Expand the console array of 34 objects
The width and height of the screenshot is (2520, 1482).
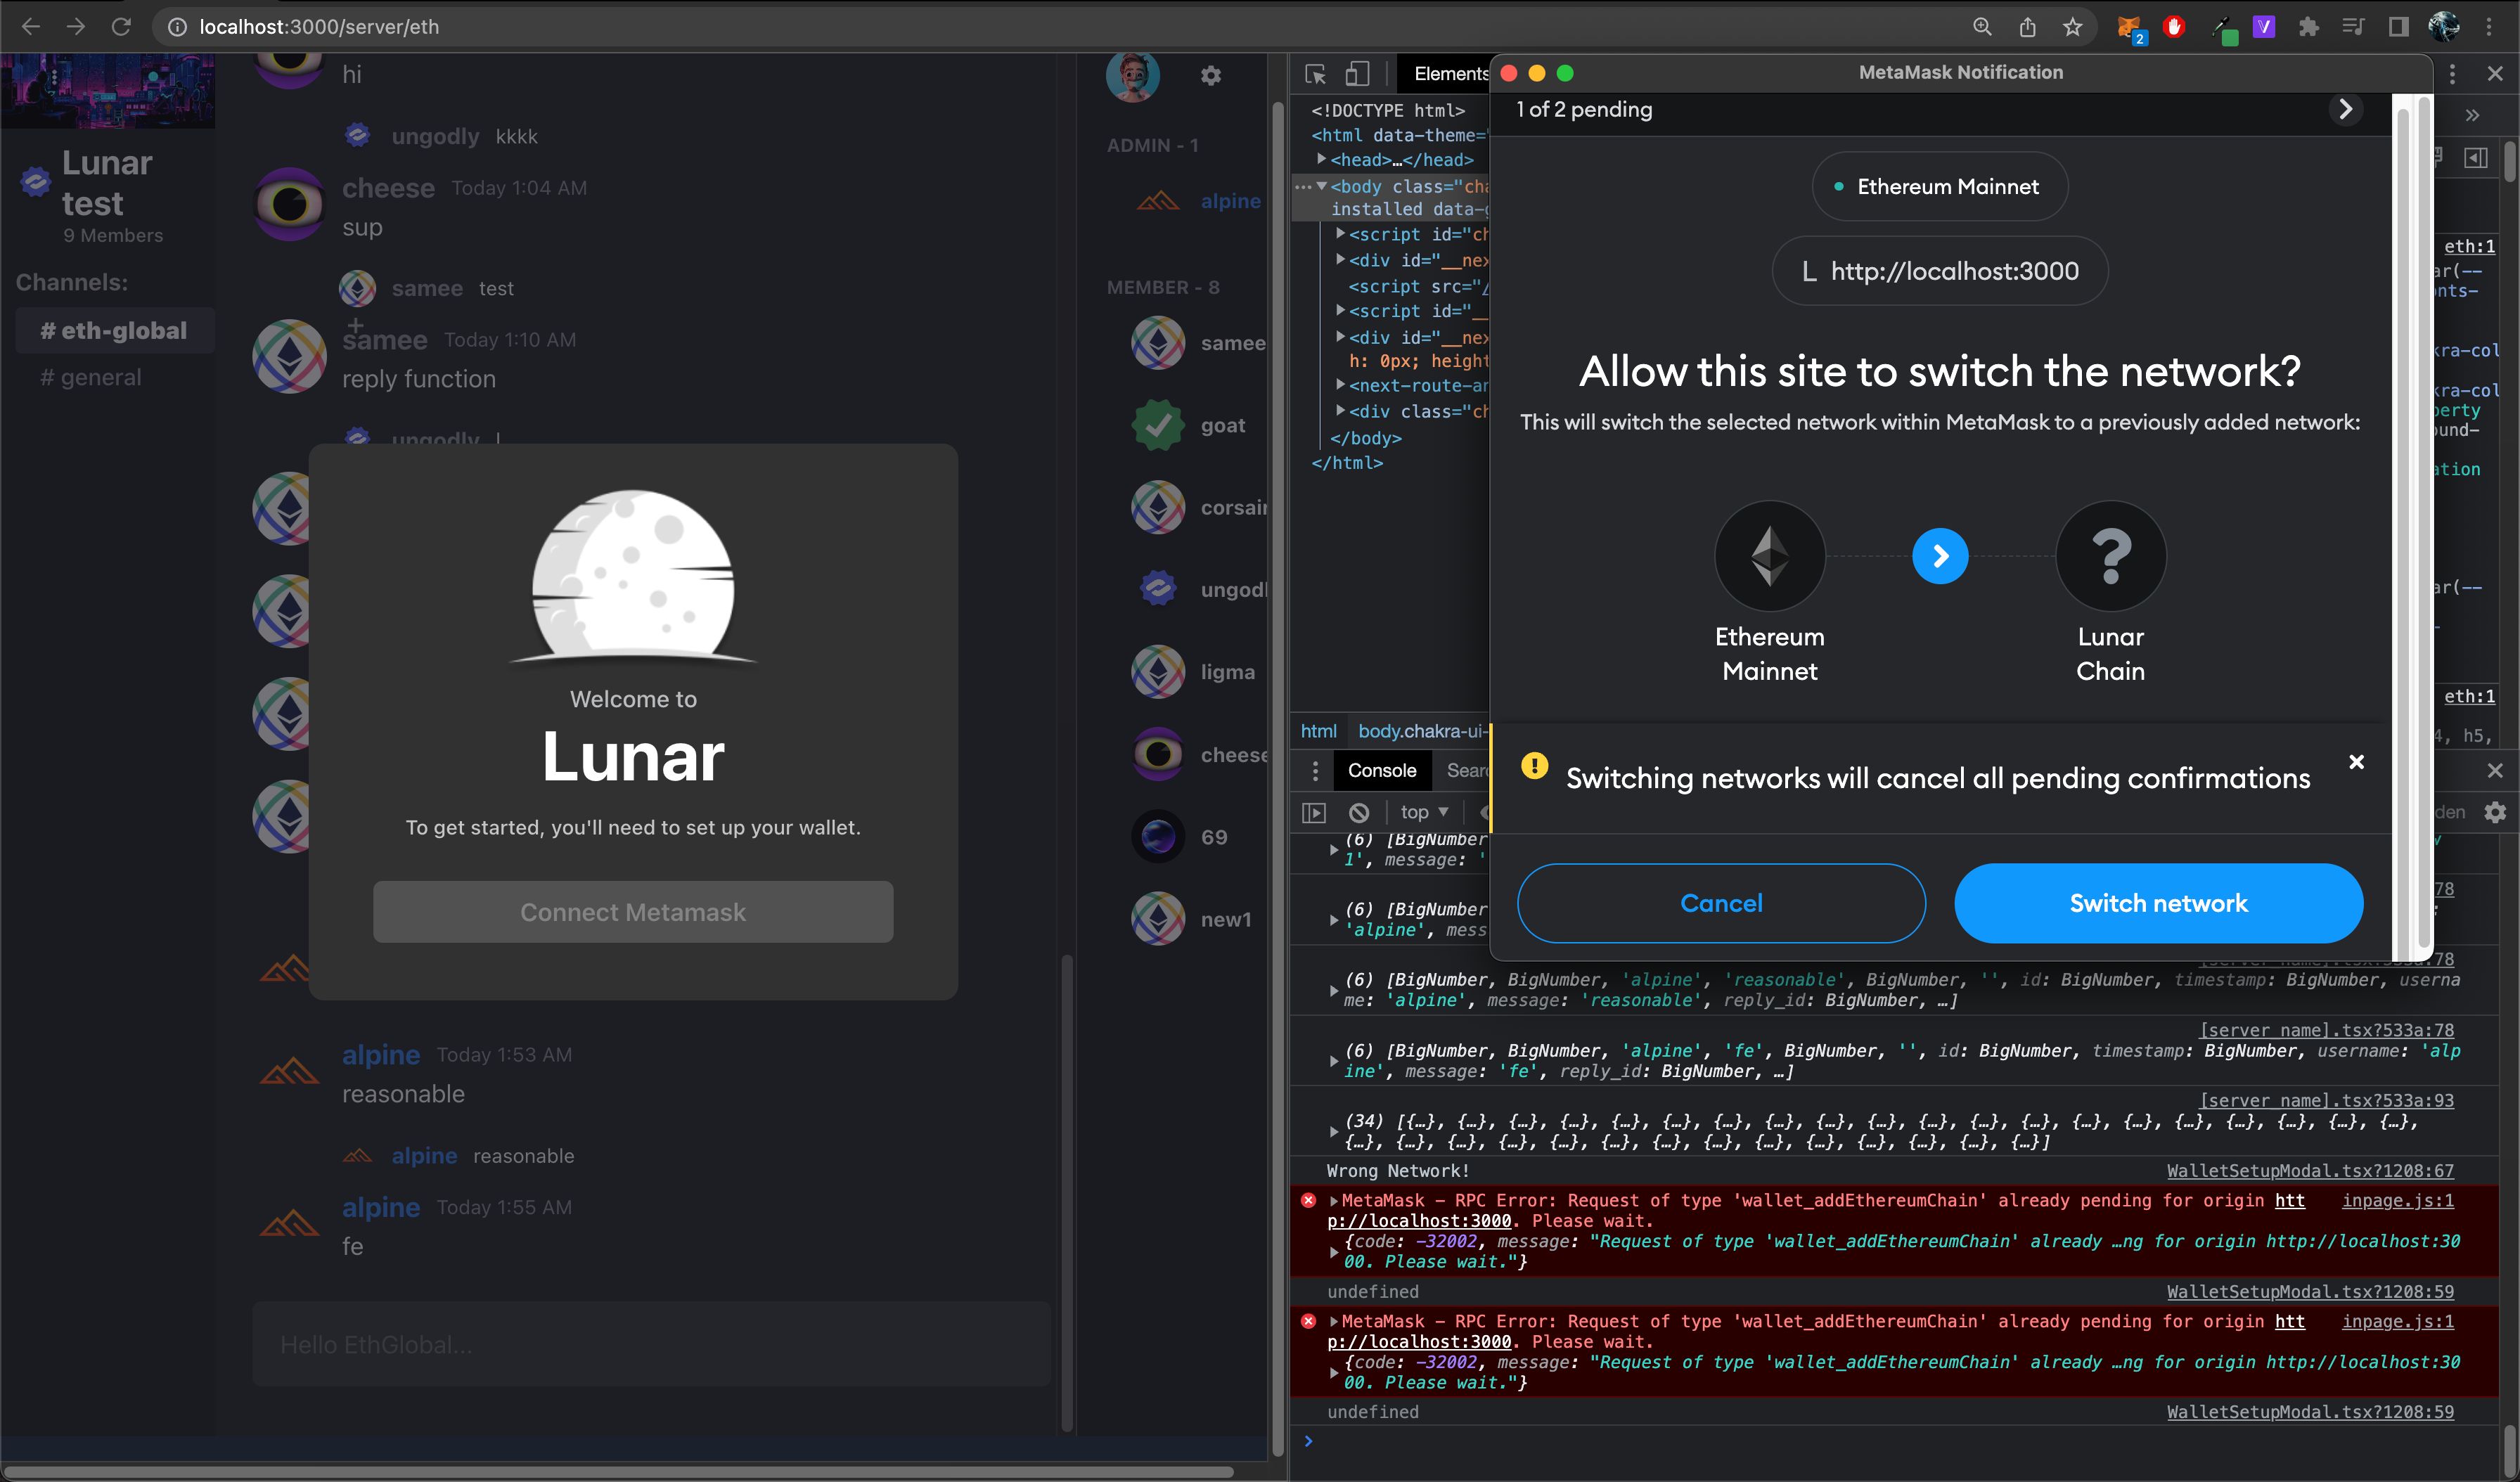(1333, 1131)
